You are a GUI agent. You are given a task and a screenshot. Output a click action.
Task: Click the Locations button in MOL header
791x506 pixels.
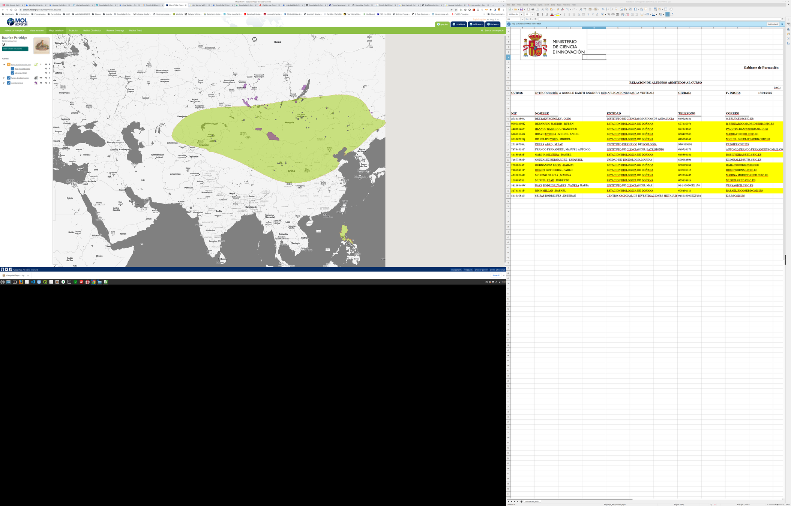pos(459,24)
